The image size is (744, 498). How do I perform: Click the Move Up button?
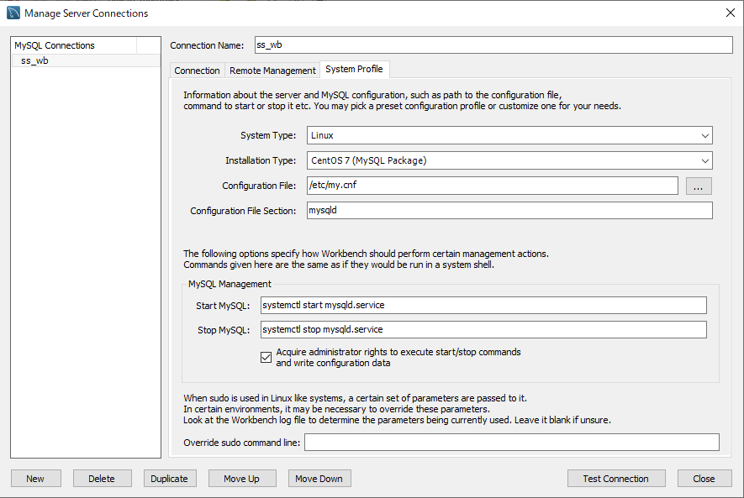point(242,479)
